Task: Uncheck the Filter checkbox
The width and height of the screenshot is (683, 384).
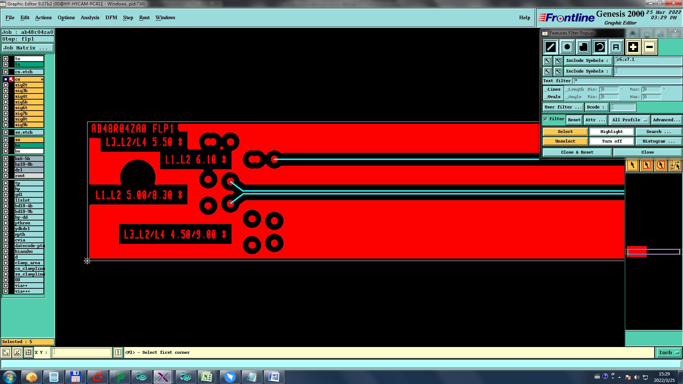Action: click(546, 119)
